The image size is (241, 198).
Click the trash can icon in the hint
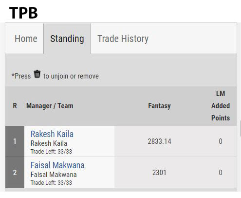(x=37, y=74)
